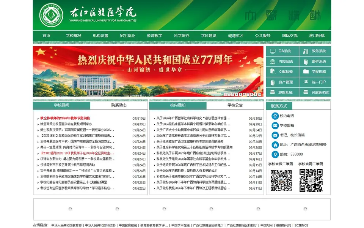The image size is (364, 228).
Task: Open 关于组织推荐广西卫生健康科教专家库成员的通知
Action: (x=190, y=141)
